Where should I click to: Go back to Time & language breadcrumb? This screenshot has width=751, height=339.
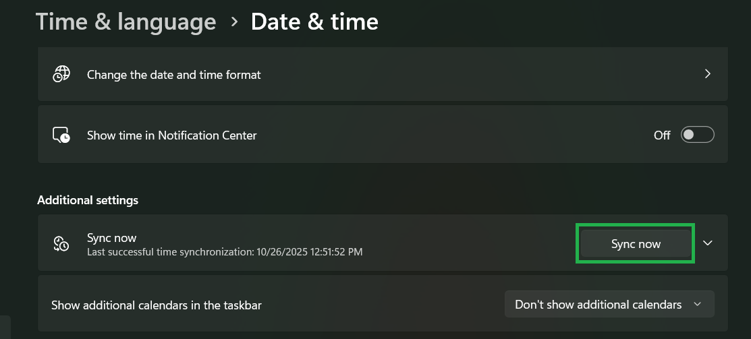126,22
